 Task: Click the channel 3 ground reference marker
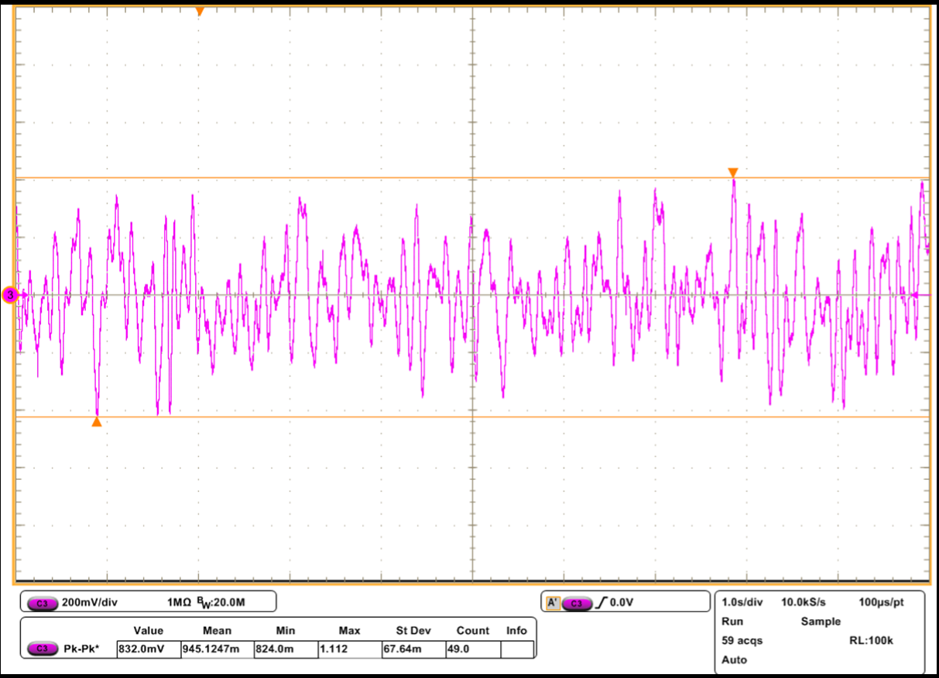pos(10,295)
